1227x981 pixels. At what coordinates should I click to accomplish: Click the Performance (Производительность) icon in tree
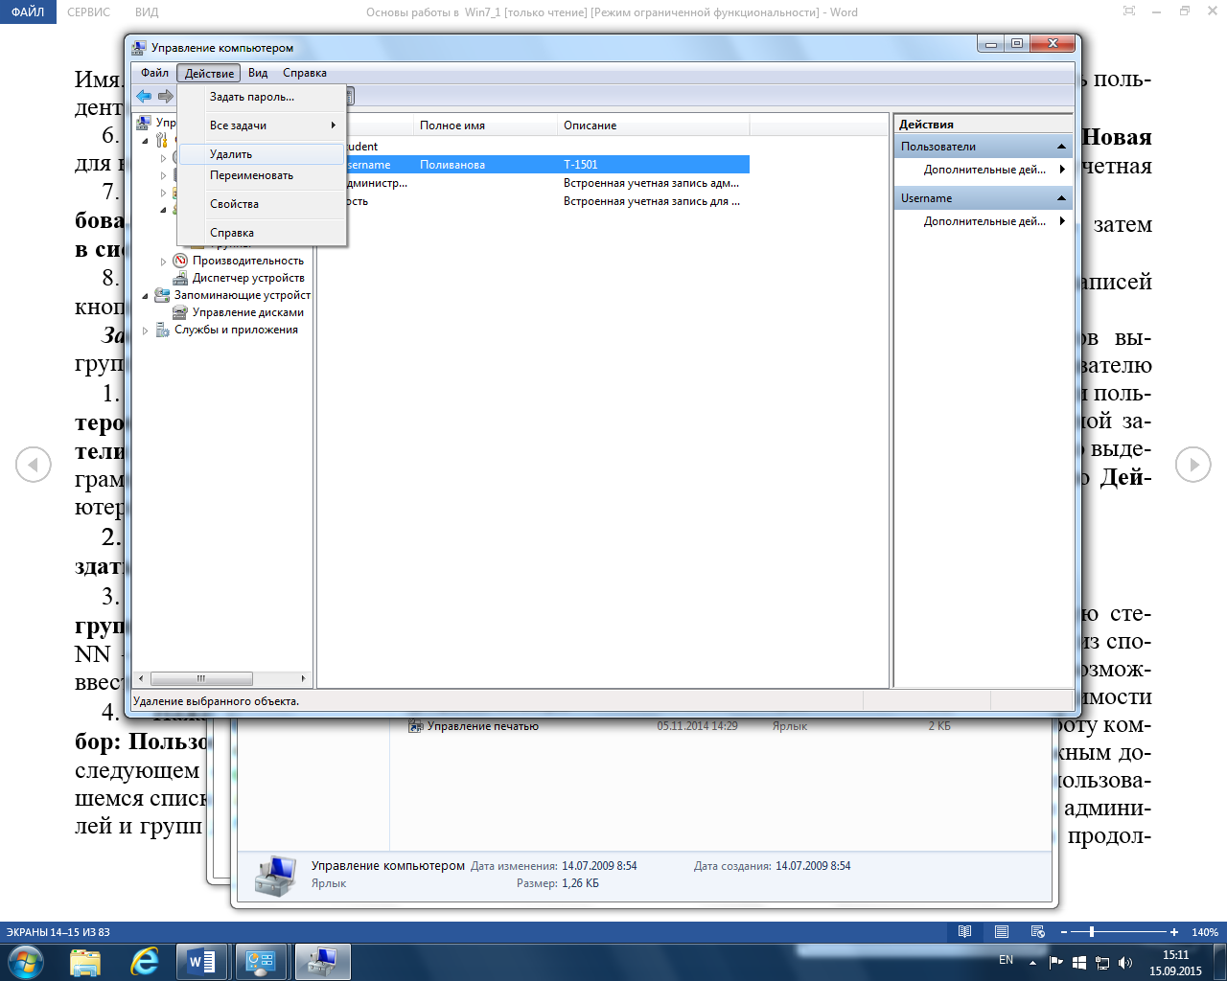pyautogui.click(x=180, y=261)
